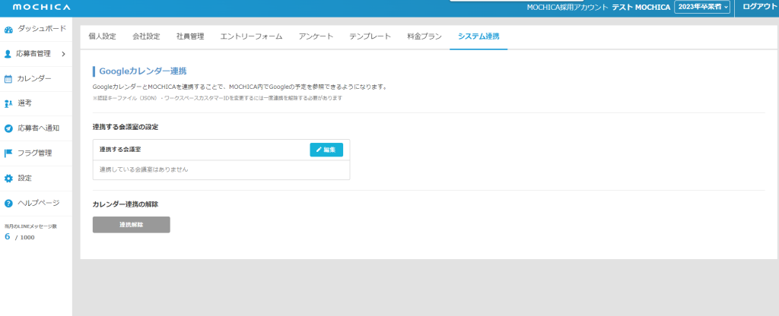Click the ログアウト logout link
This screenshot has width=779, height=316.
point(759,7)
